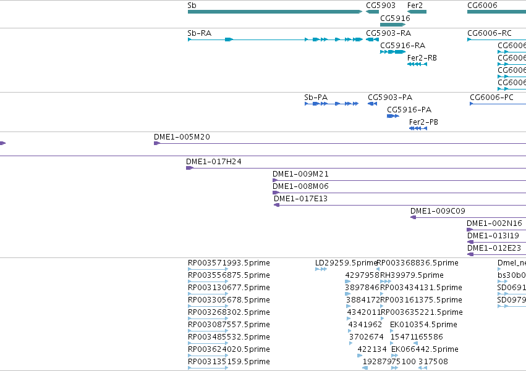Select the RP003268302.5prime EST

pyautogui.click(x=208, y=319)
